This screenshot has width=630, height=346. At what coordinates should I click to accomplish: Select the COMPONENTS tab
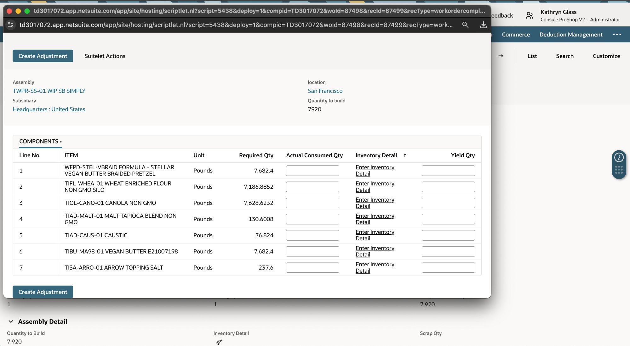tap(39, 142)
